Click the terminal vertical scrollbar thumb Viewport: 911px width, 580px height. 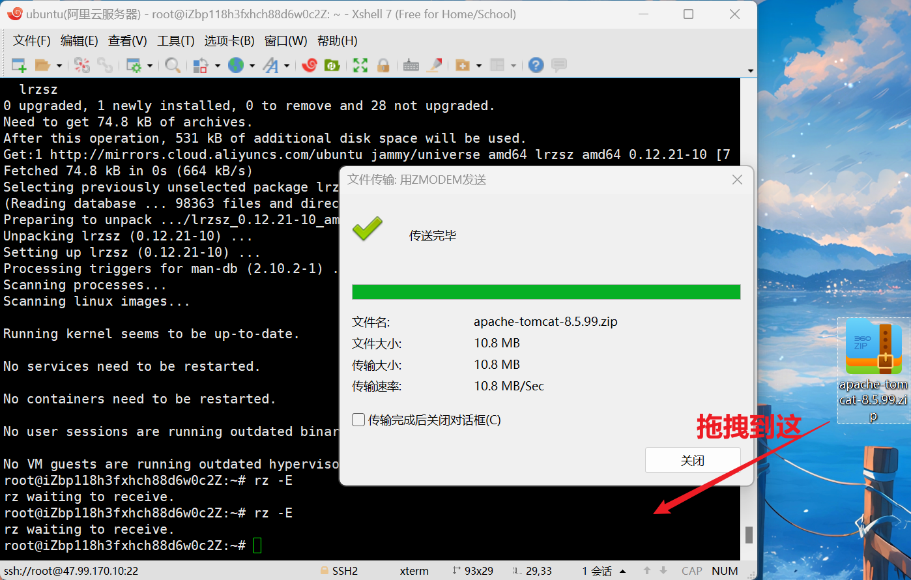coord(749,534)
